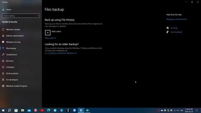
Task: Open the clock and date flyout
Action: (189, 110)
